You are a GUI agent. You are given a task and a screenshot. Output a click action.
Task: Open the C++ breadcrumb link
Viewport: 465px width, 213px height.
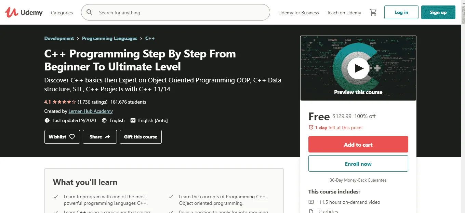click(150, 38)
